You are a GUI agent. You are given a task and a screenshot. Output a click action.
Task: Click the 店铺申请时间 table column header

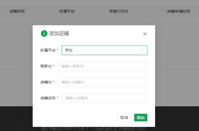point(178,11)
